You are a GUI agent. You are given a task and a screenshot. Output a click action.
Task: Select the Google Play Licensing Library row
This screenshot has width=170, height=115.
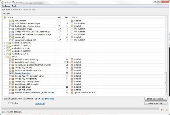click(x=84, y=81)
